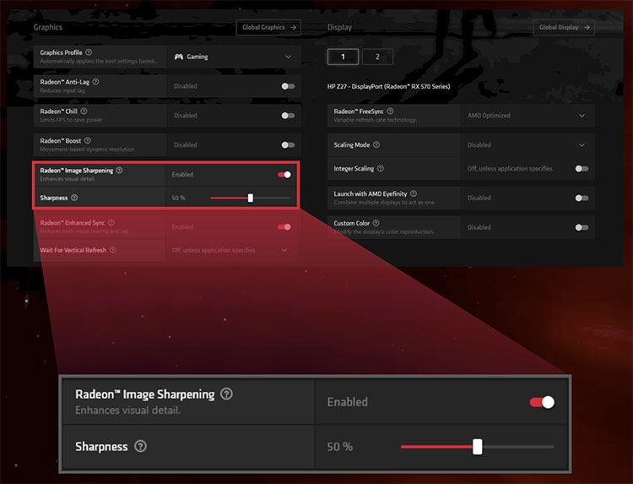The height and width of the screenshot is (484, 633).
Task: Turn off Radeon Enhanced Sync switch
Action: point(284,227)
